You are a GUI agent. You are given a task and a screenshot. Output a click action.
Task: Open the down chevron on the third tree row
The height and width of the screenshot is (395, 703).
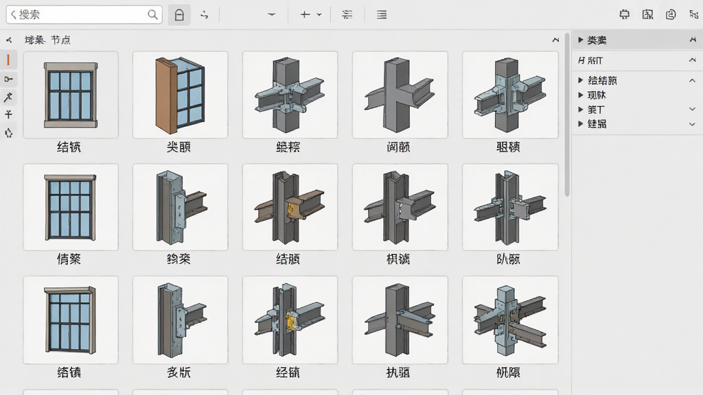click(692, 109)
